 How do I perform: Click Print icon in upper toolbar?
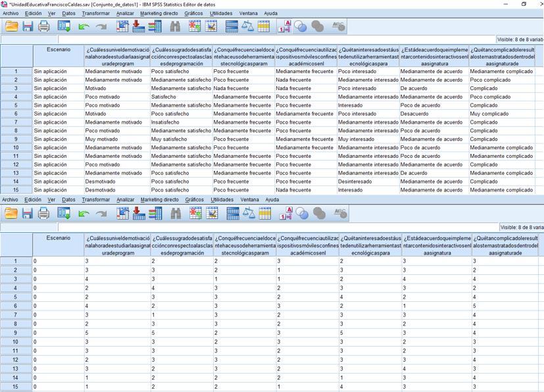(x=43, y=26)
